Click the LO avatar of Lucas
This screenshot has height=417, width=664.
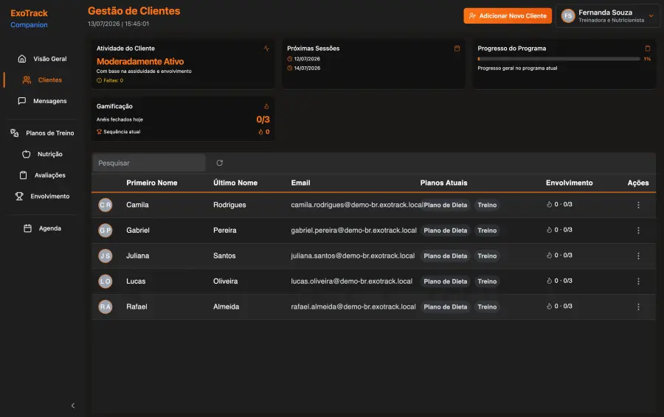(106, 281)
